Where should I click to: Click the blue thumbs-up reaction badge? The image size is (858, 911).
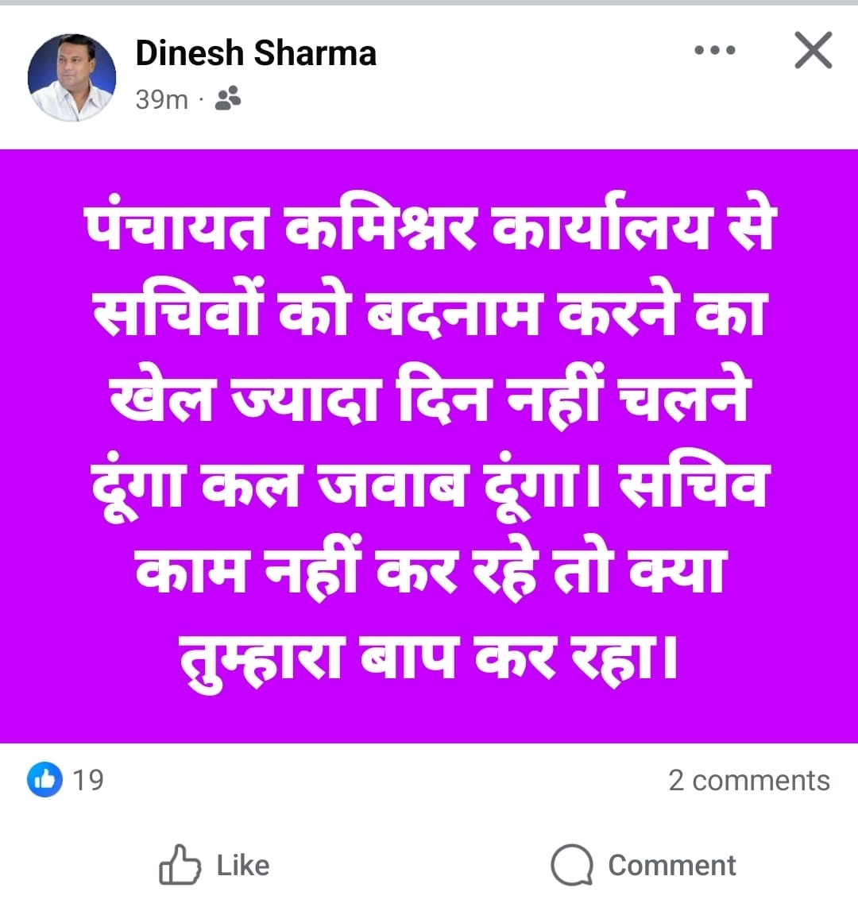(x=44, y=780)
